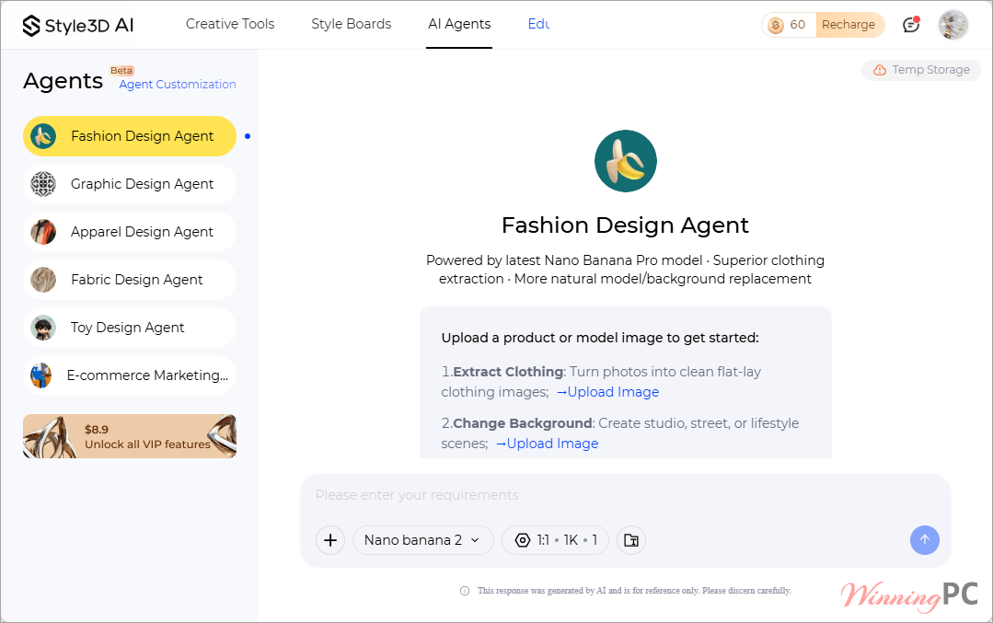This screenshot has height=623, width=993.
Task: Click the info icon beside AI disclaimer
Action: 465,591
